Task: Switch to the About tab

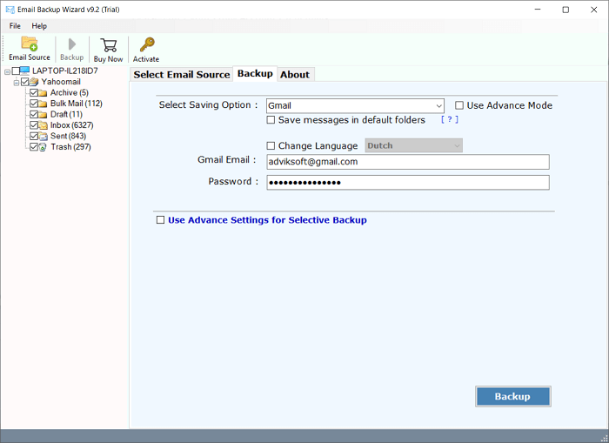Action: pos(295,75)
